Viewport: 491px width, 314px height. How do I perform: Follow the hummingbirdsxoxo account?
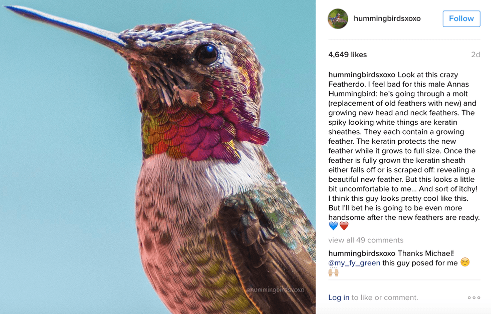pos(461,19)
